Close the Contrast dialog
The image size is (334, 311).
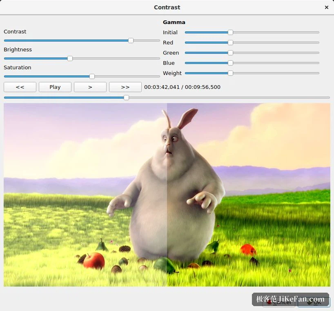click(x=327, y=7)
